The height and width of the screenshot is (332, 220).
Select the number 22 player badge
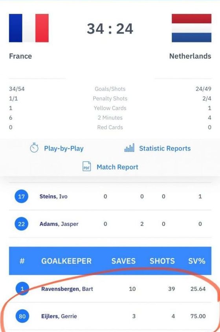click(21, 224)
